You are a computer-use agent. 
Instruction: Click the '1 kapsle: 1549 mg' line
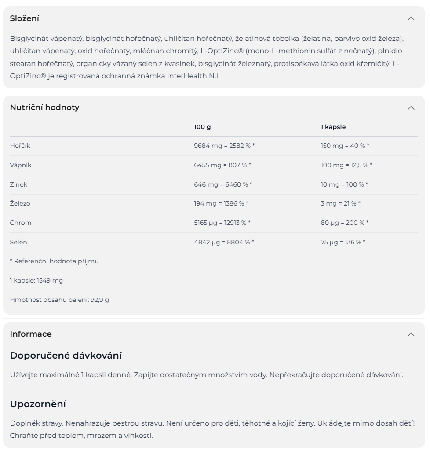point(36,280)
